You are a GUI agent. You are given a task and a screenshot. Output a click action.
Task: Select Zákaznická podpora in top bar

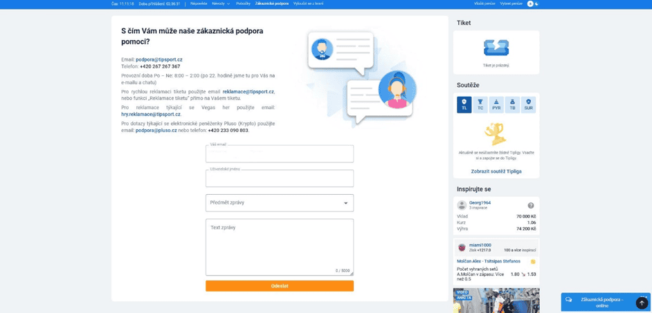[x=272, y=3]
